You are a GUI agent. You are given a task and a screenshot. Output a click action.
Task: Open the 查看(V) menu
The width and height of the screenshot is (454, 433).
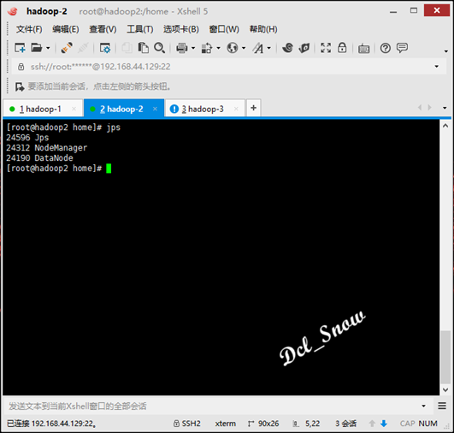103,29
